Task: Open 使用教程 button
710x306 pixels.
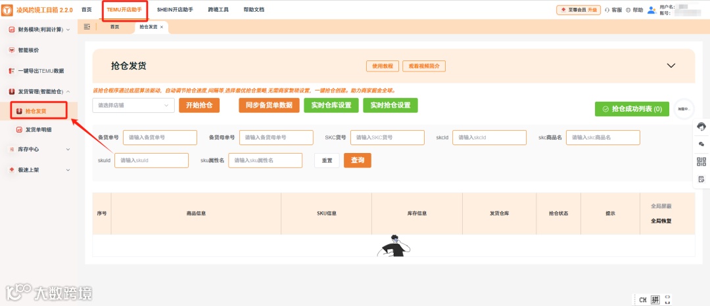Action: (x=383, y=66)
